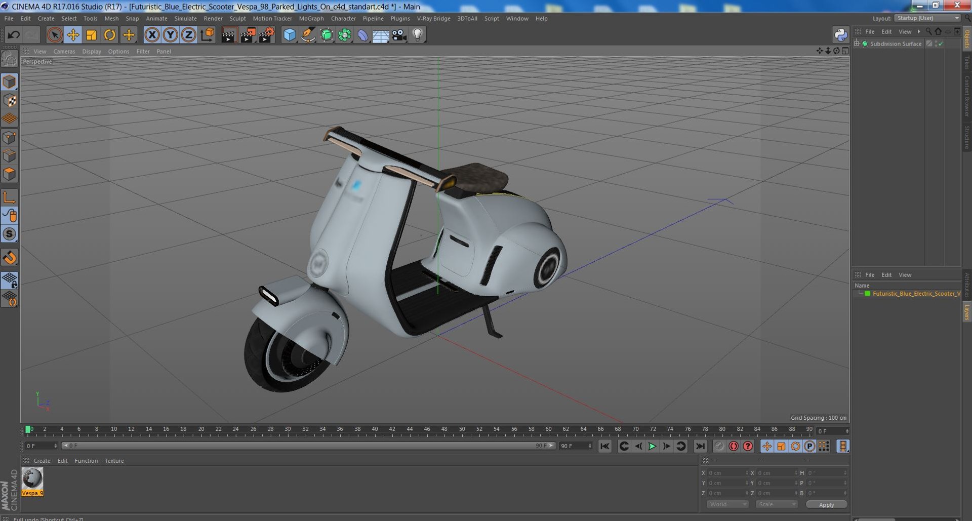This screenshot has width=972, height=521.
Task: Open the Objects side tab
Action: 966,38
